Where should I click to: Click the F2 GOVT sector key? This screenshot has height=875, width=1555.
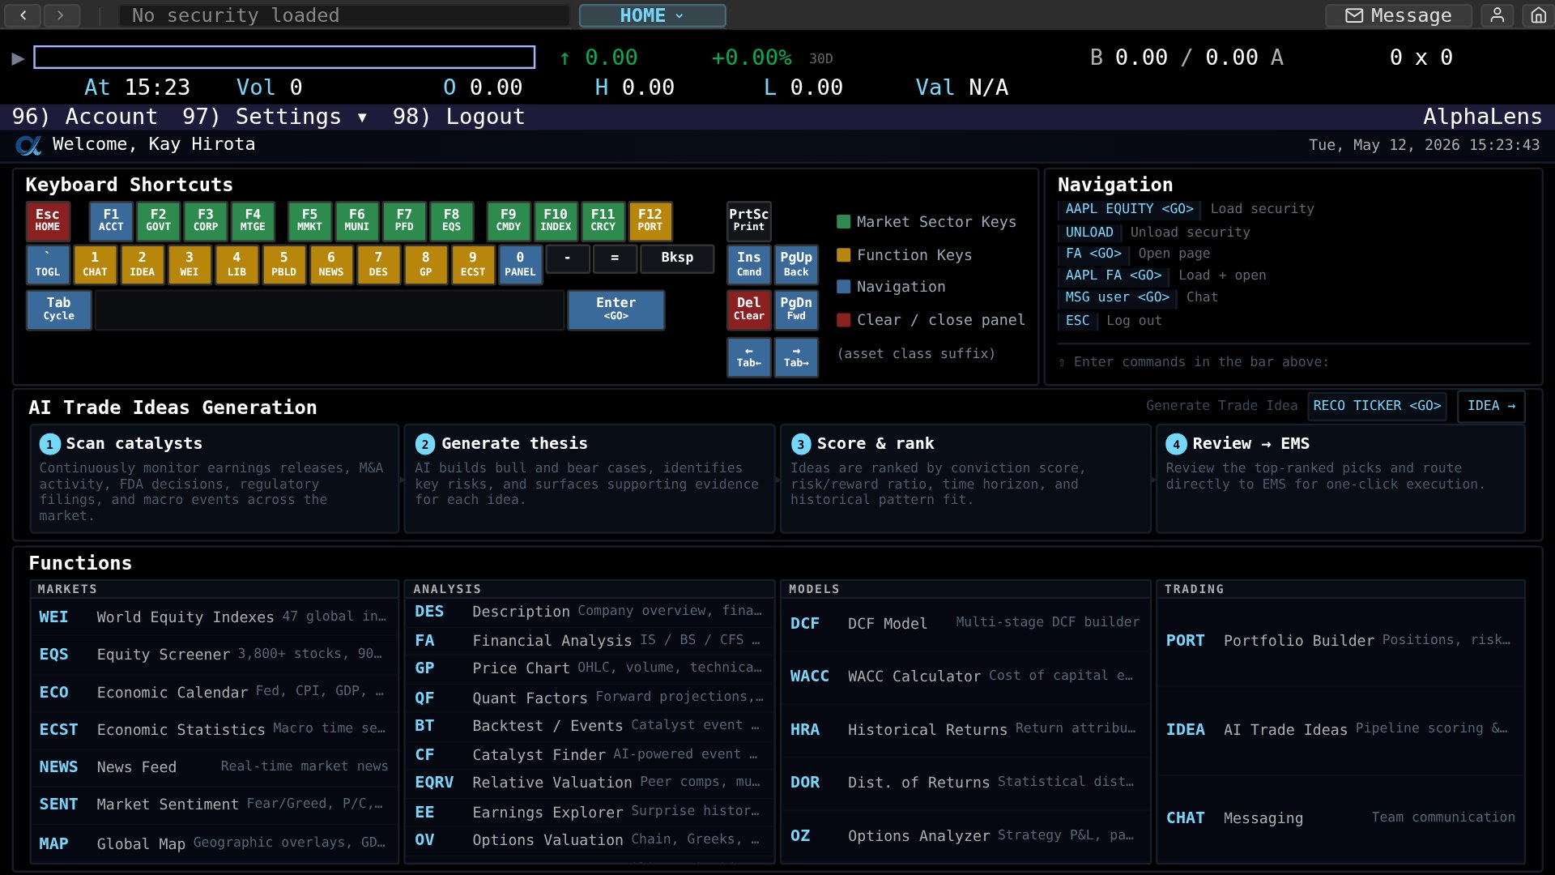158,220
